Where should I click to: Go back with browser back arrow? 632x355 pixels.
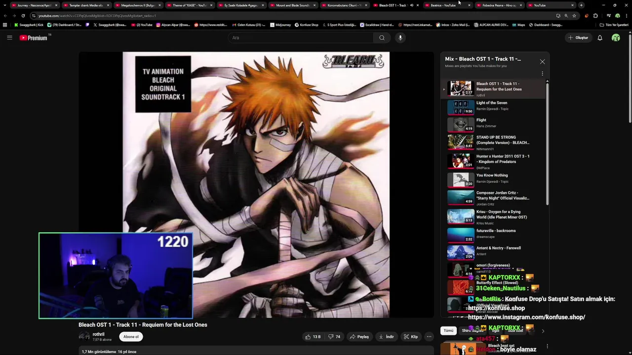pyautogui.click(x=5, y=16)
